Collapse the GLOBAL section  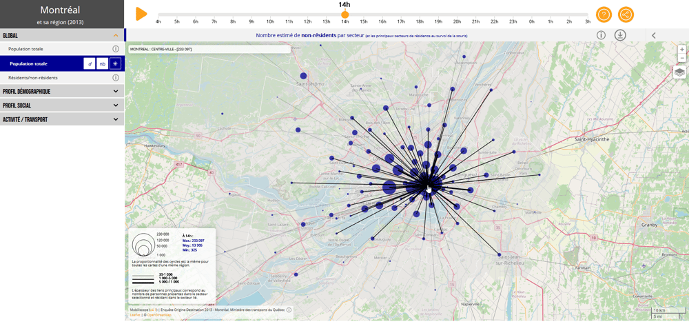pos(116,36)
